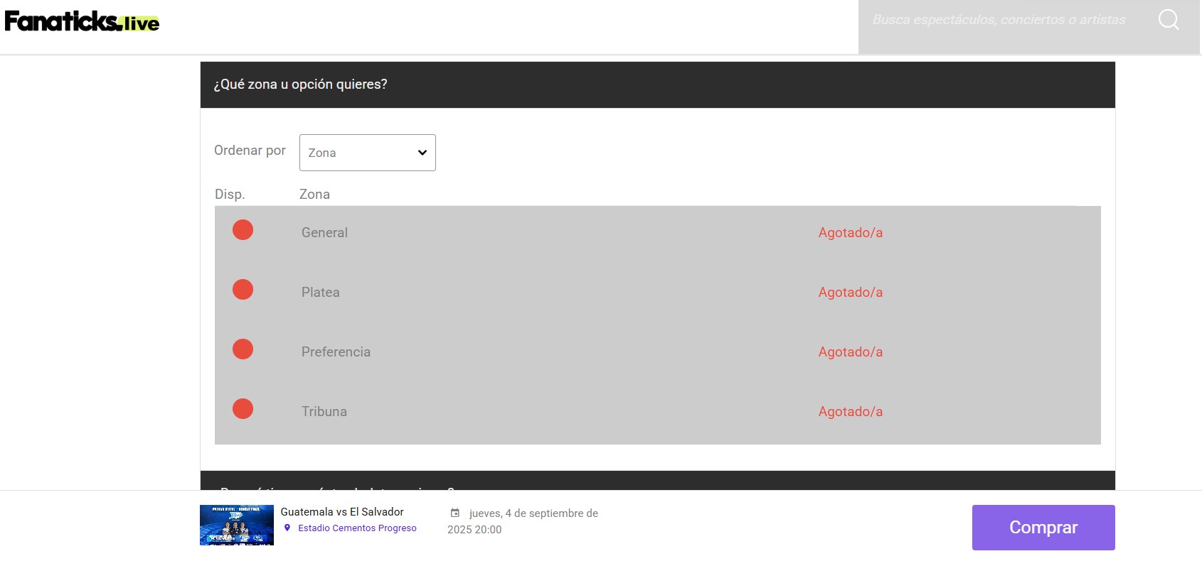
Task: Click the Guatemala vs El Salvador event thumbnail
Action: tap(237, 525)
